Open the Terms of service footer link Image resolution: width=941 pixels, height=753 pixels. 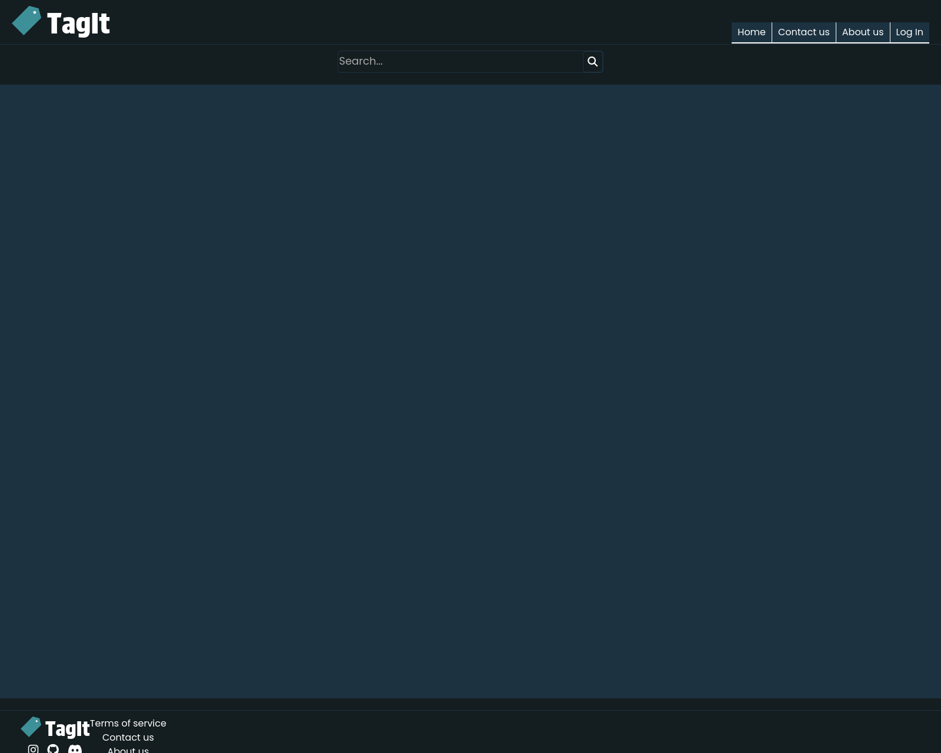(128, 723)
